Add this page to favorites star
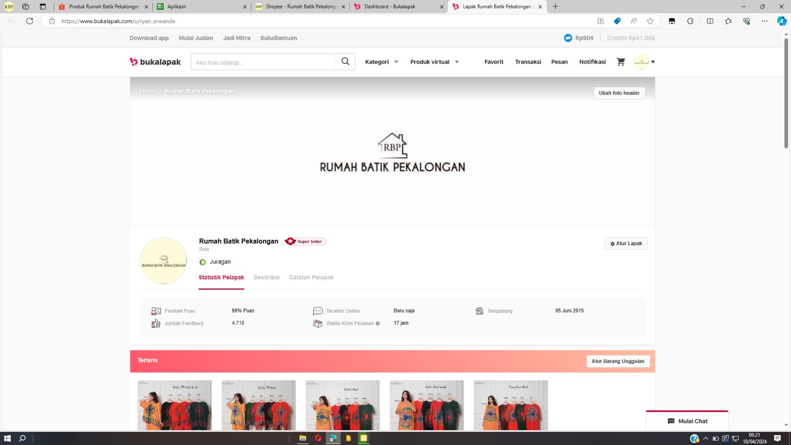Image resolution: width=791 pixels, height=445 pixels. click(650, 21)
